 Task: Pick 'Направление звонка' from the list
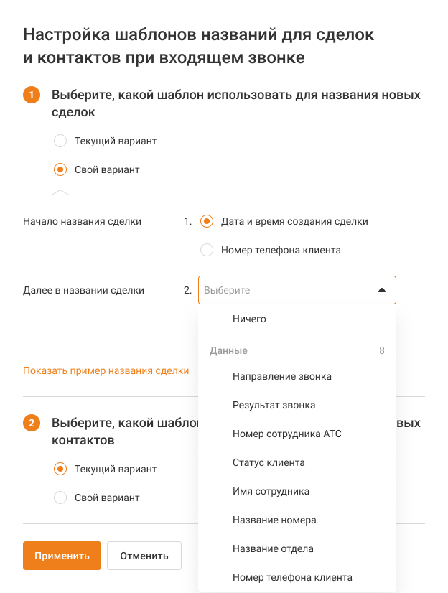tap(282, 376)
